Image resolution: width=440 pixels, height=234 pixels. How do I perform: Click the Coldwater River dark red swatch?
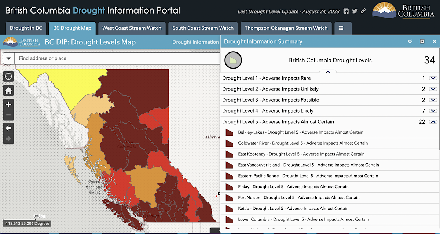(x=229, y=143)
